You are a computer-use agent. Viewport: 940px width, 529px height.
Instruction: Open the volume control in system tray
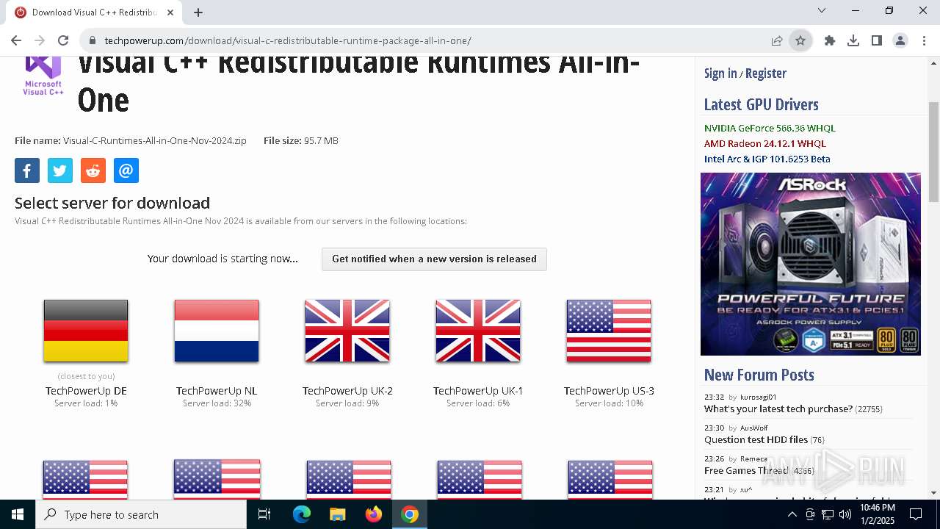click(845, 514)
